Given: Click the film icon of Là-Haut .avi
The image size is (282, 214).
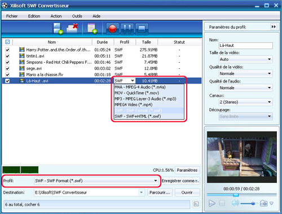Looking at the screenshot, I should tap(22, 81).
